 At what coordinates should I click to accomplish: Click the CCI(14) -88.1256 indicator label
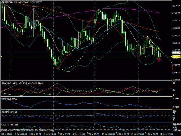tap(10, 125)
